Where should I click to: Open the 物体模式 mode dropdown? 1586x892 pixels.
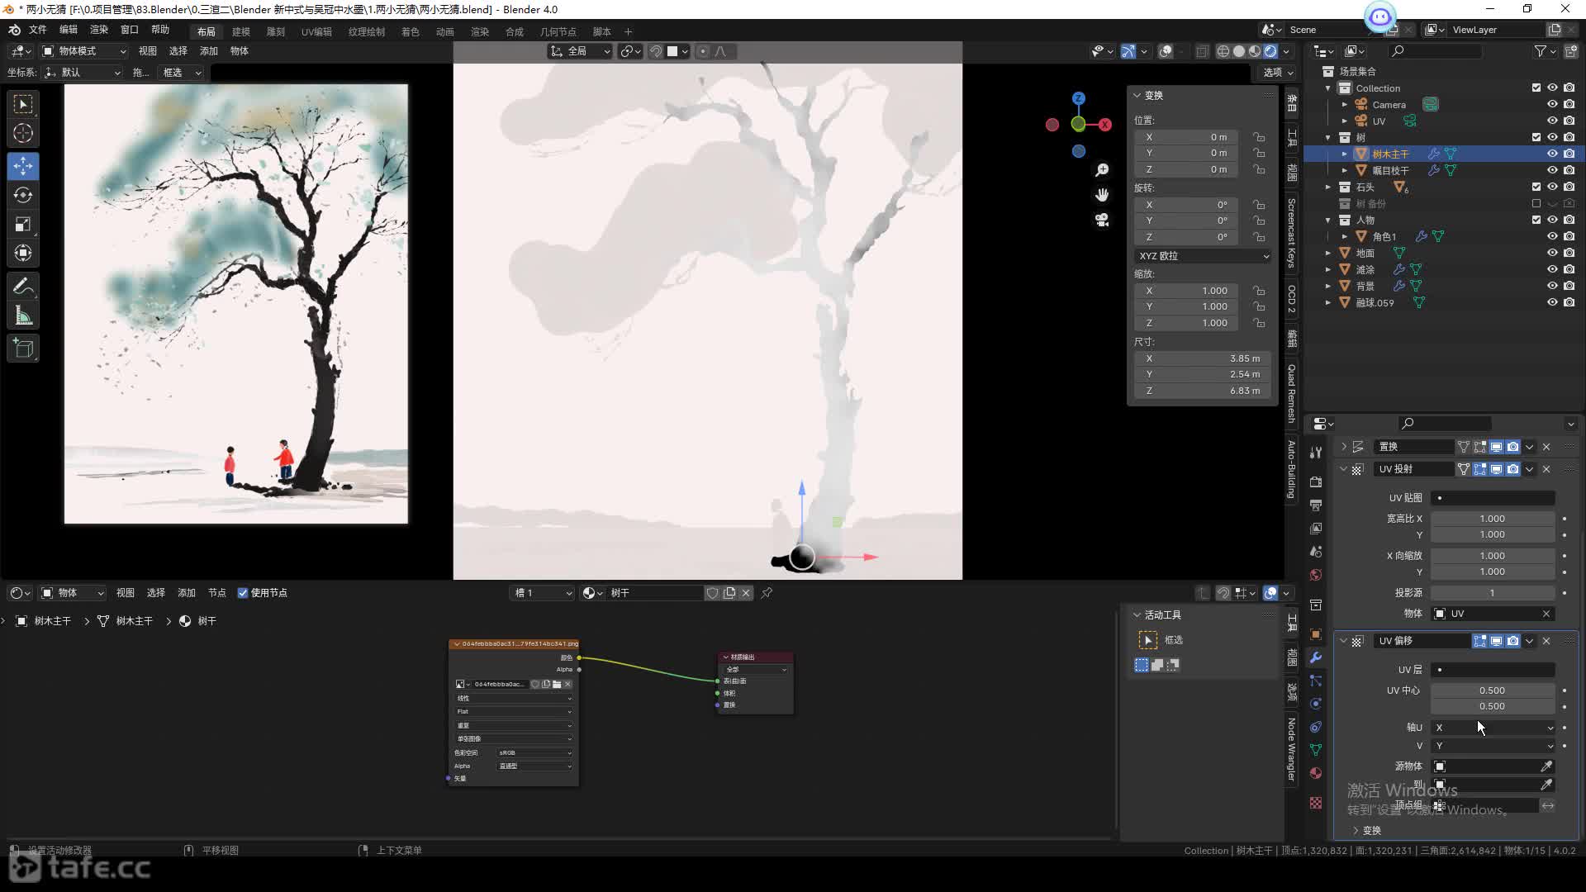pyautogui.click(x=84, y=51)
